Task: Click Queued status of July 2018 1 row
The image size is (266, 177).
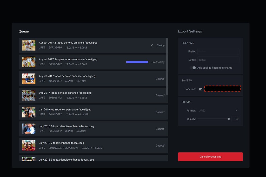Action: pyautogui.click(x=160, y=129)
